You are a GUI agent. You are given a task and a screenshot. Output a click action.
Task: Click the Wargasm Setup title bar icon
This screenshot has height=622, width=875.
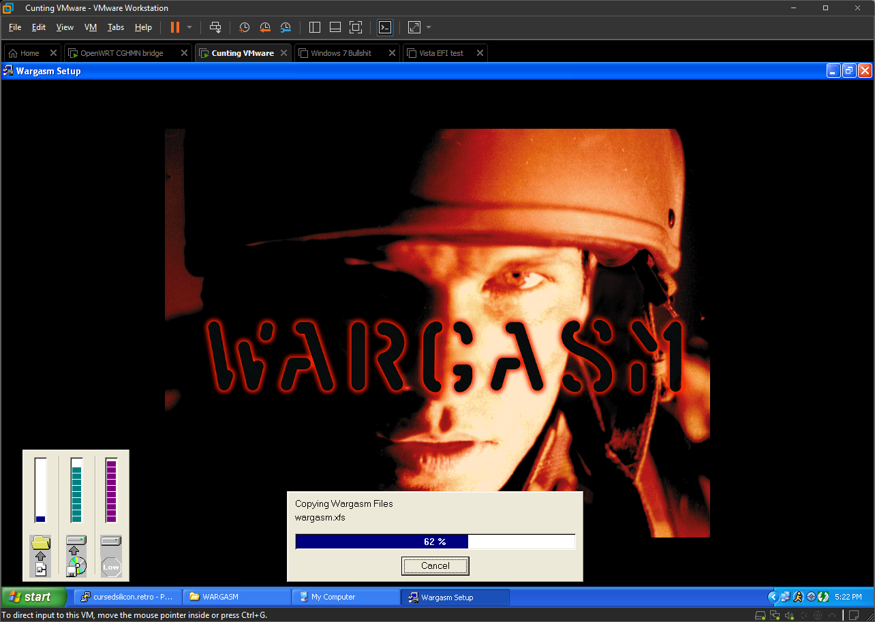coord(9,70)
